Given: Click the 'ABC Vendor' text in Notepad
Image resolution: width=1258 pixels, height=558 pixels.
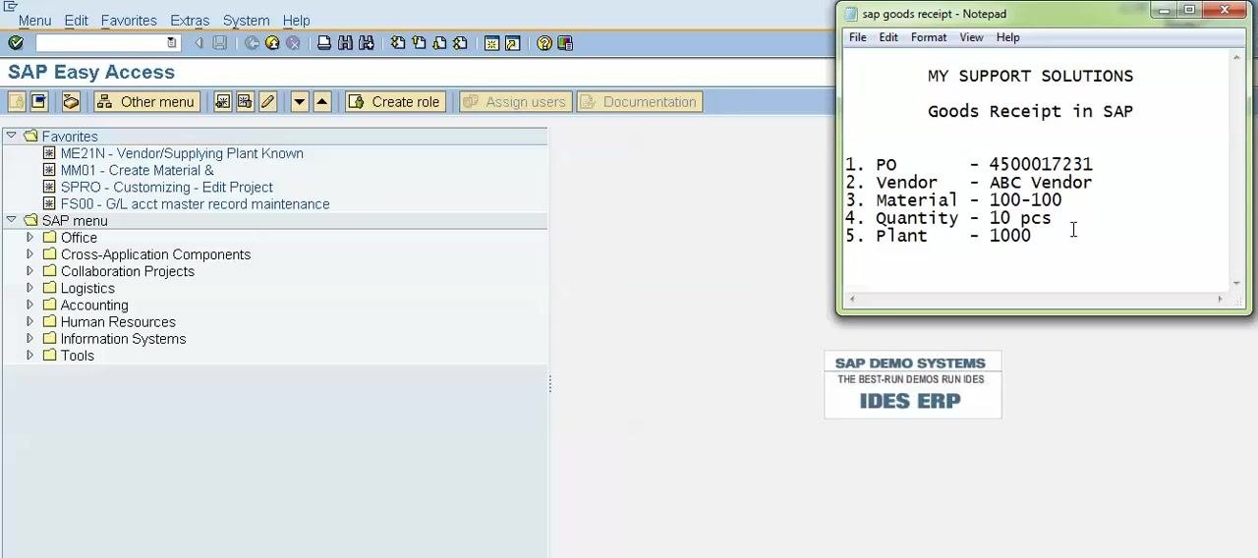Looking at the screenshot, I should pos(1041,182).
